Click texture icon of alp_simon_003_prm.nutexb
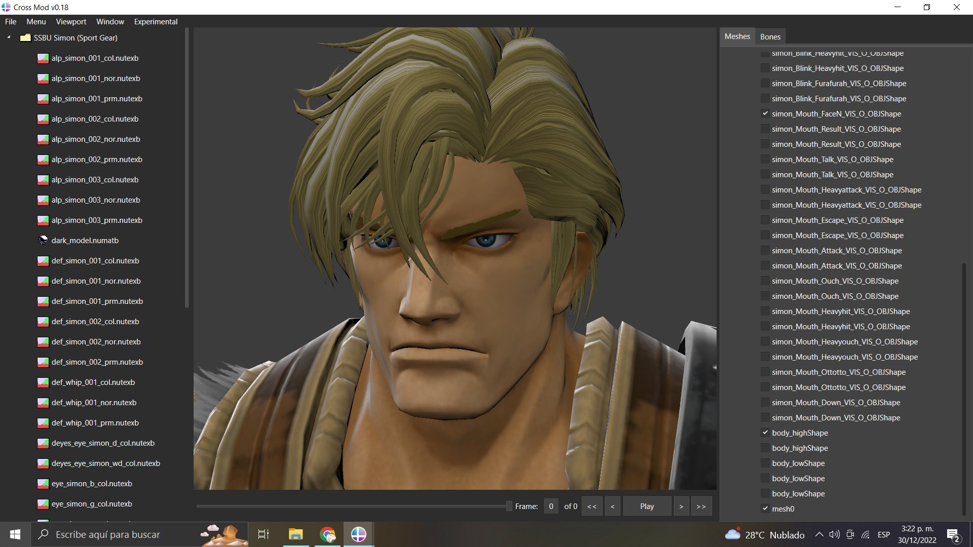Screen dimensions: 973x547 43,220
